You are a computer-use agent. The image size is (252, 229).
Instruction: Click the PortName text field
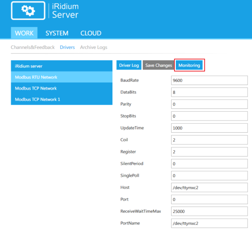(209, 223)
